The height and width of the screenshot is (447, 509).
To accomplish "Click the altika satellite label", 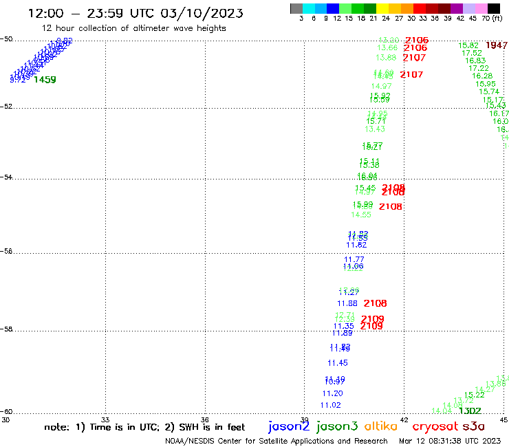I will (381, 426).
